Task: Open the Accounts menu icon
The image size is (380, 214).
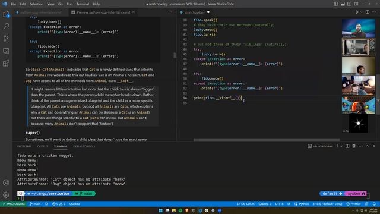Action: (x=7, y=182)
